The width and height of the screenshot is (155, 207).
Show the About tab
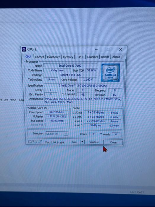tap(116, 57)
